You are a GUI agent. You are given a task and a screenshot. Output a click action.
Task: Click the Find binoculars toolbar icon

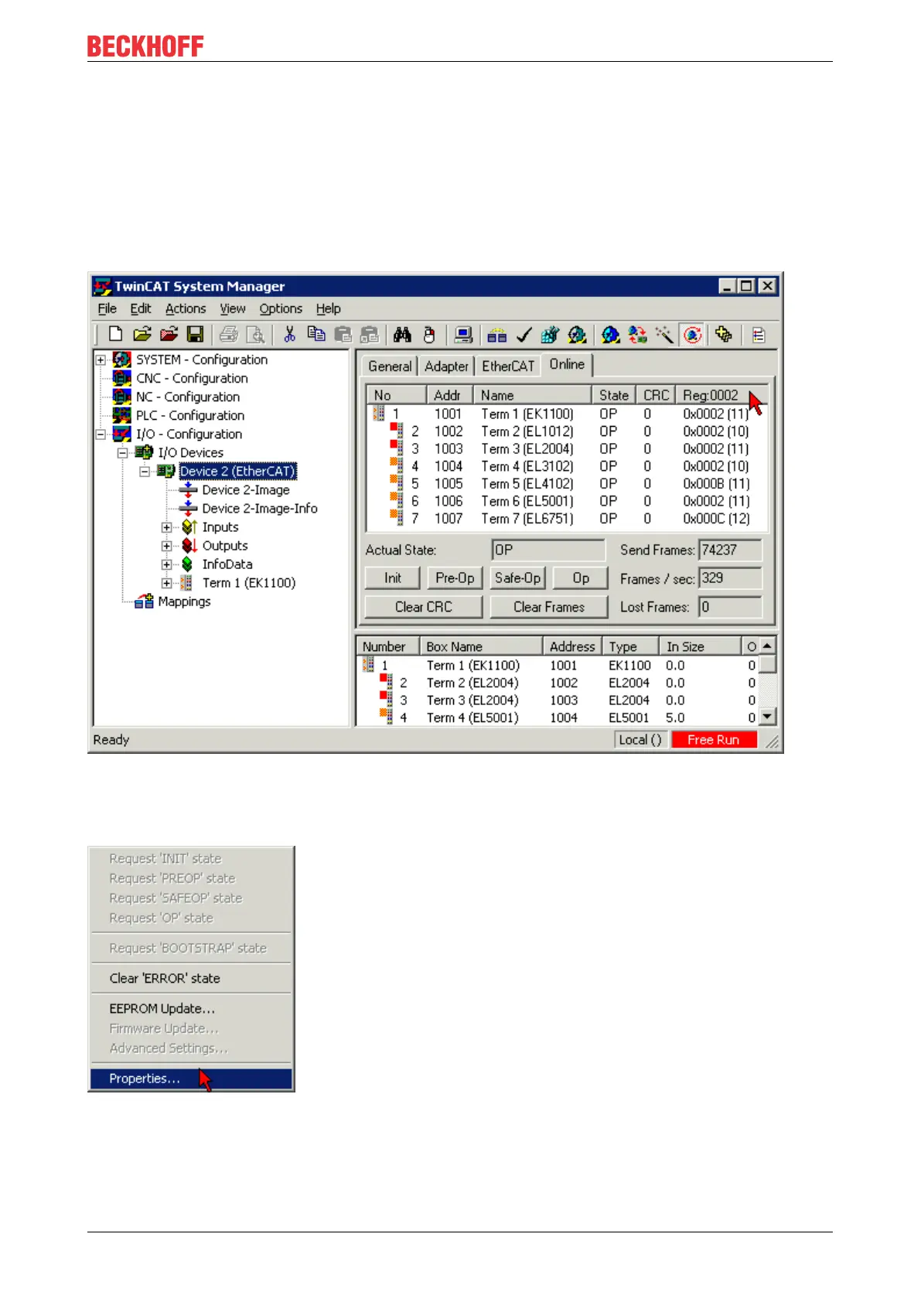click(402, 335)
